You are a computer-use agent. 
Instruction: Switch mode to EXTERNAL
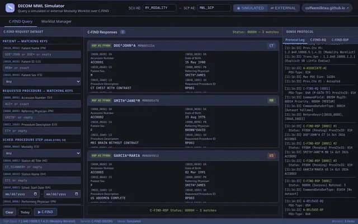(x=283, y=8)
